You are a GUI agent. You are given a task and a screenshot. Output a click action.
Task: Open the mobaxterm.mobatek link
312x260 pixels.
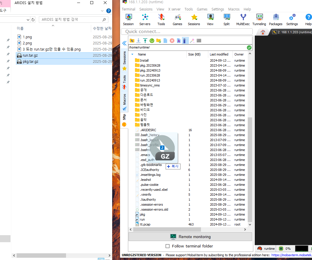click(x=291, y=255)
